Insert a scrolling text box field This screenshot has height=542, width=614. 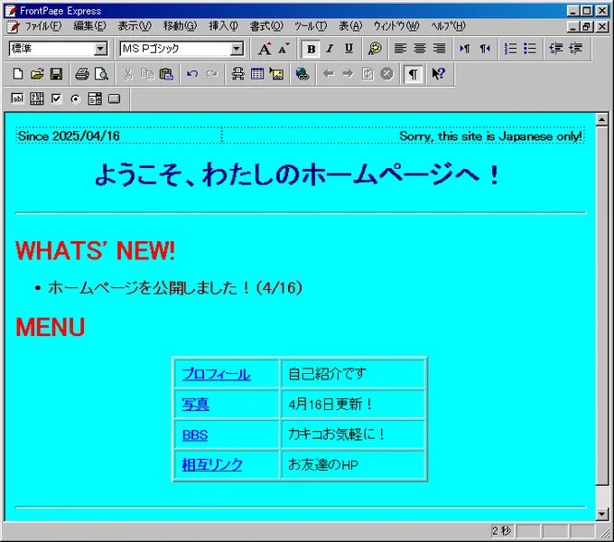click(x=37, y=99)
